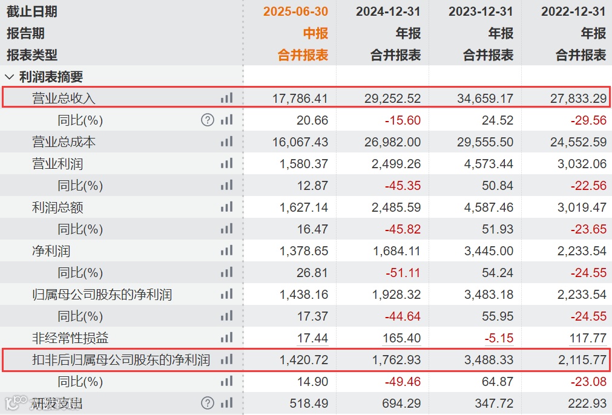Click the orange 中报 report period label
Viewport: 612px width, 415px height.
315,33
